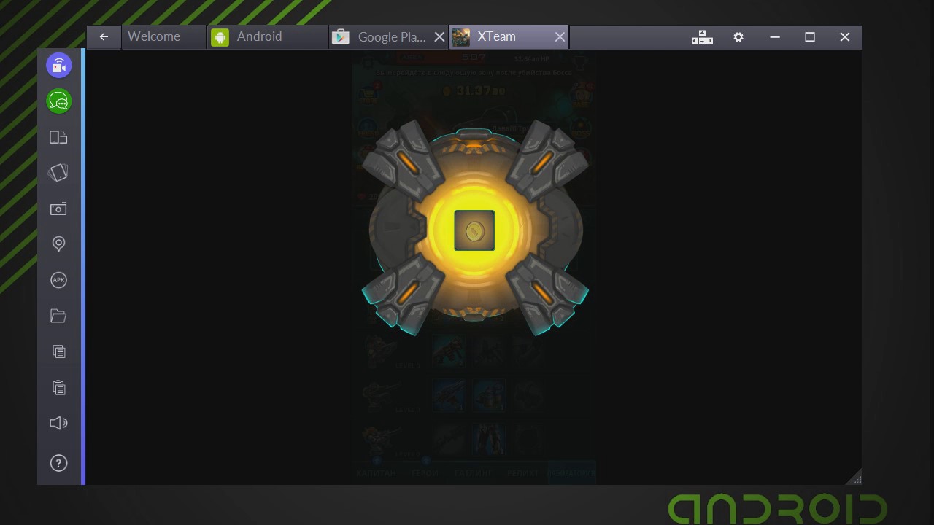
Task: Click the paste from clipboard icon
Action: click(59, 387)
